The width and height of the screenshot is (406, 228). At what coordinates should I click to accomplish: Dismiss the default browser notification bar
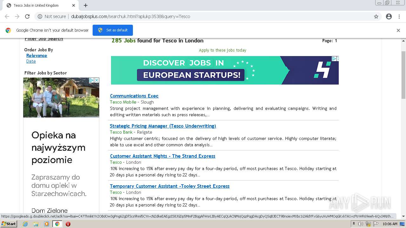(x=398, y=30)
